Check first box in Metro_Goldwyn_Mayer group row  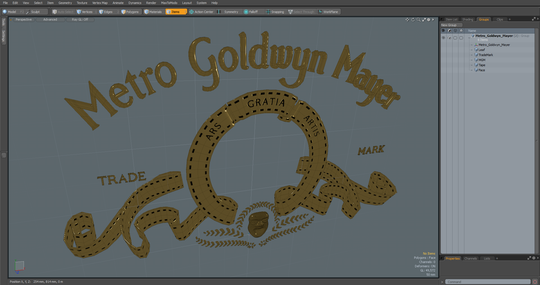(x=455, y=38)
